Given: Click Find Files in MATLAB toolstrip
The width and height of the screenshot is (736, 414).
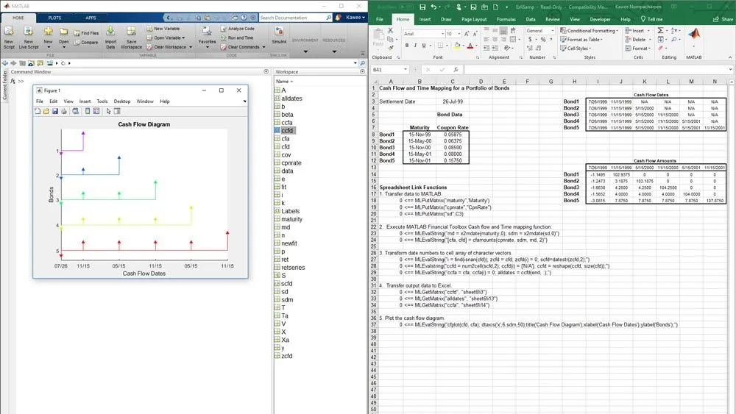Looking at the screenshot, I should coord(86,33).
